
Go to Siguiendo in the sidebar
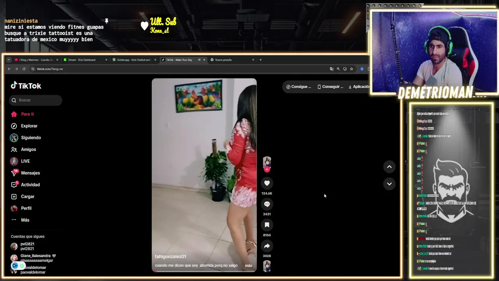pos(30,137)
